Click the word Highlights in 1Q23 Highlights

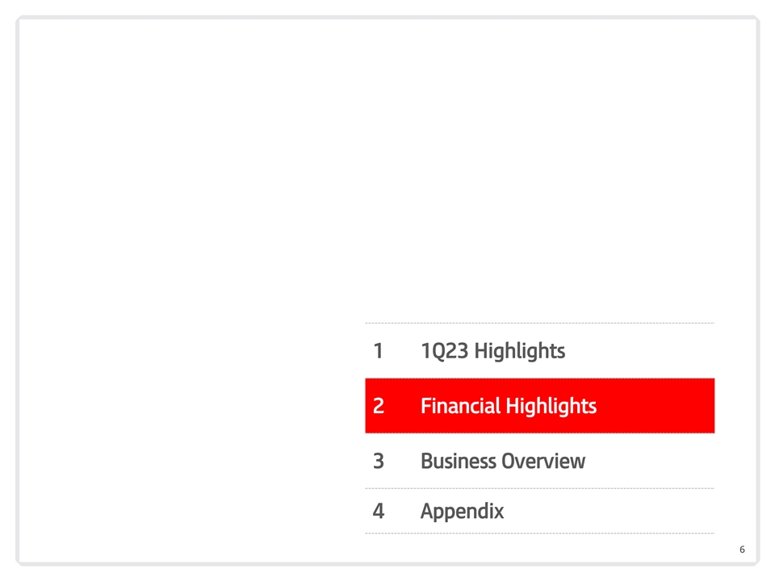coord(519,352)
